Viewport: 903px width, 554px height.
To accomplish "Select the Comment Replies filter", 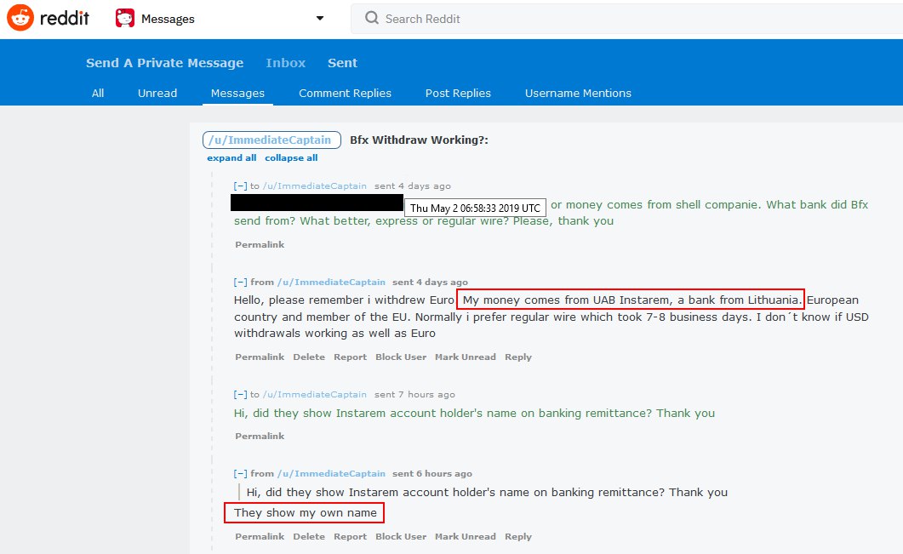I will (345, 94).
